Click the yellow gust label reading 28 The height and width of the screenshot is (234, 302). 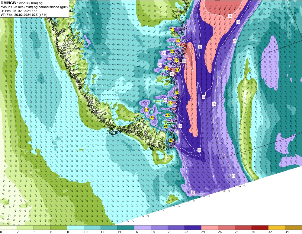152,118
